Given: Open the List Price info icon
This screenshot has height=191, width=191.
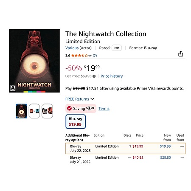Looking at the screenshot, I should 94,76.
